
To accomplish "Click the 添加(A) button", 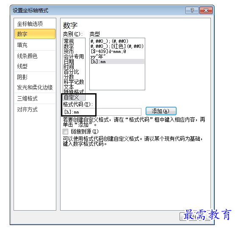I will tap(161, 111).
